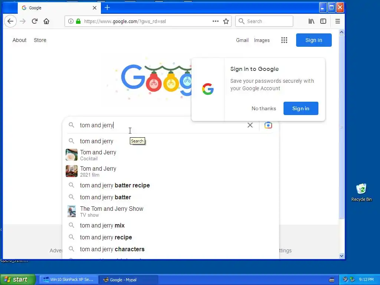Go back with the browser back arrow
This screenshot has height=285, width=380.
pos(10,21)
